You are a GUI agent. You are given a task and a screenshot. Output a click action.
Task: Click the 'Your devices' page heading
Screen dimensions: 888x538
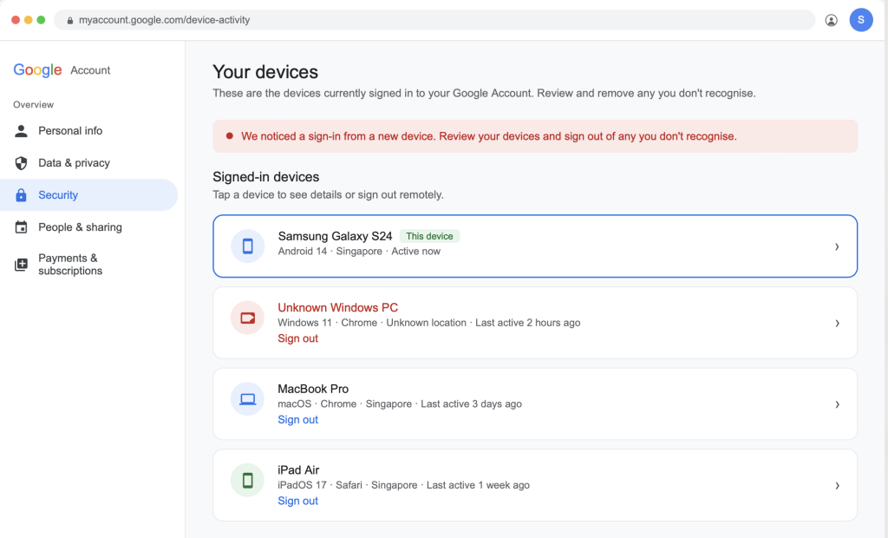(265, 72)
